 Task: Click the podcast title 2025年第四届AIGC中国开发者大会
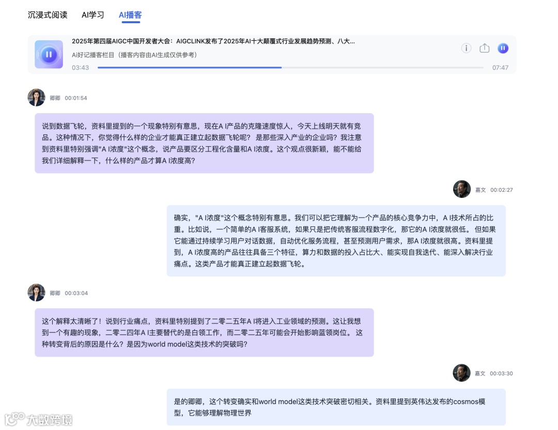(213, 41)
